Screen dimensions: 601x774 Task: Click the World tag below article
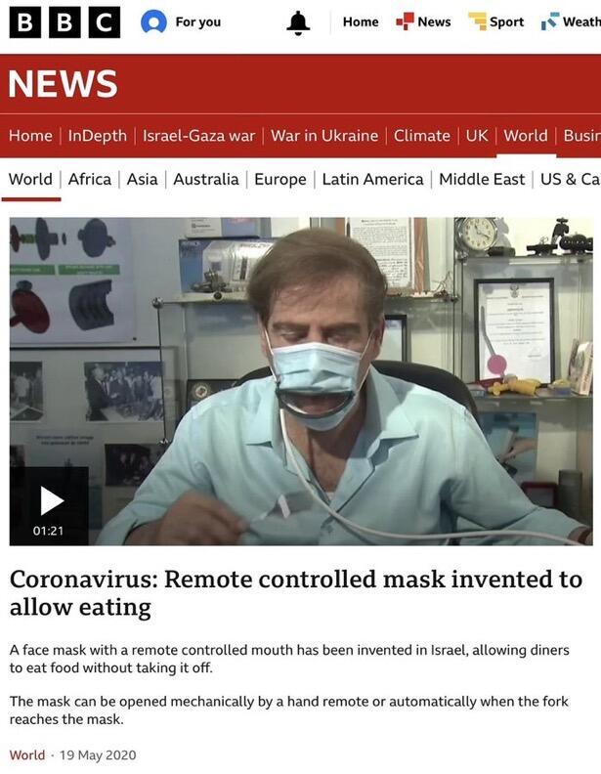click(27, 755)
